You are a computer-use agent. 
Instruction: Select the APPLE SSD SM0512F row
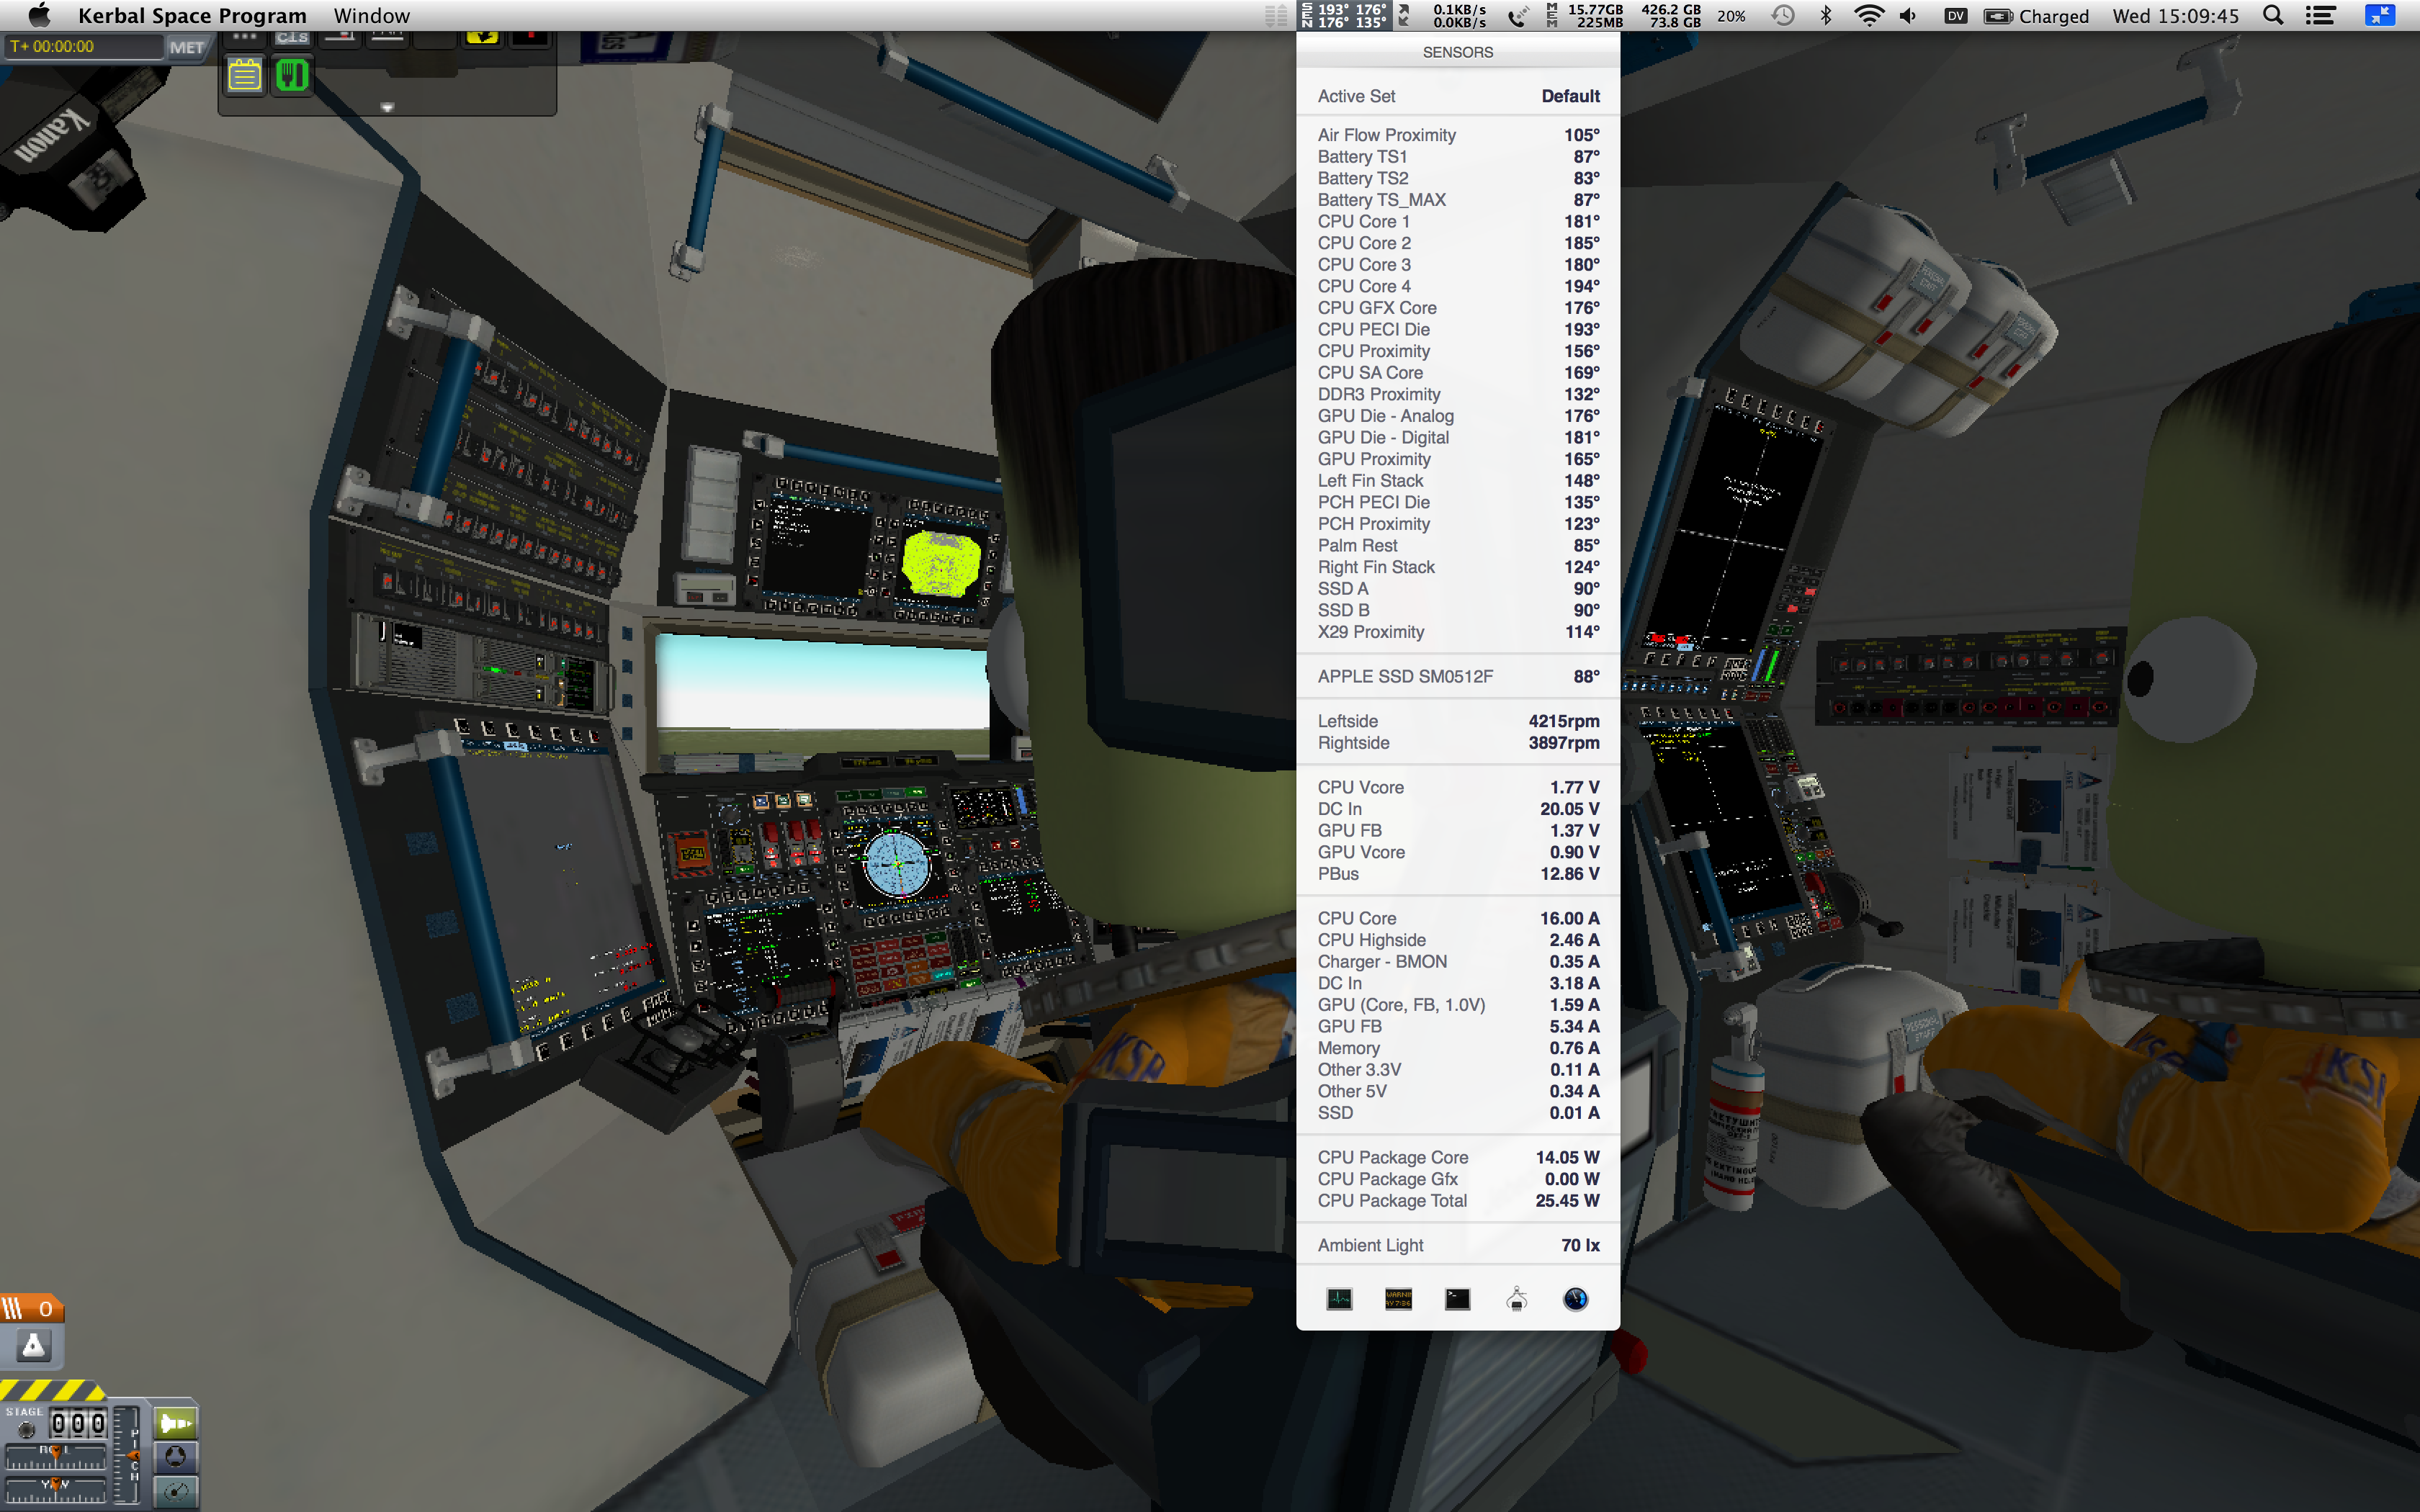pyautogui.click(x=1458, y=676)
